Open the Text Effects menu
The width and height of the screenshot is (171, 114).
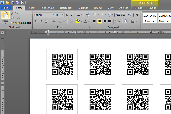coord(72,21)
